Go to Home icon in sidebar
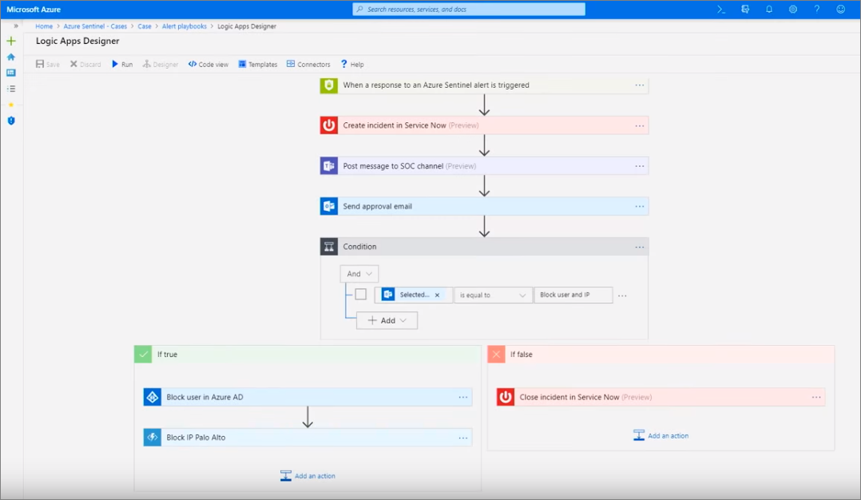861x500 pixels. tap(11, 57)
